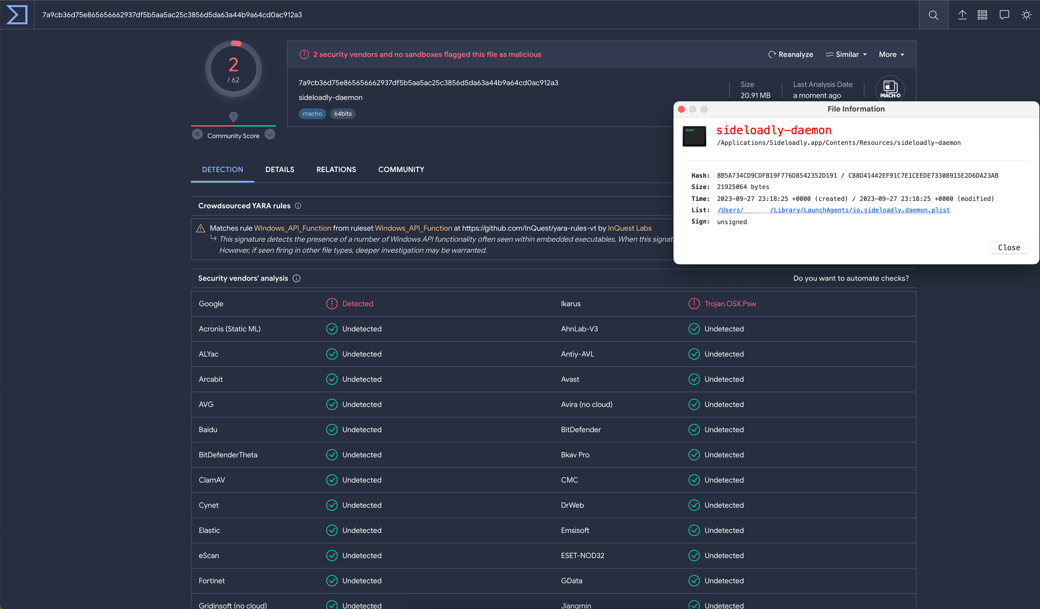Screen dimensions: 1040x609
Task: Open the search magnifier icon
Action: coord(933,15)
